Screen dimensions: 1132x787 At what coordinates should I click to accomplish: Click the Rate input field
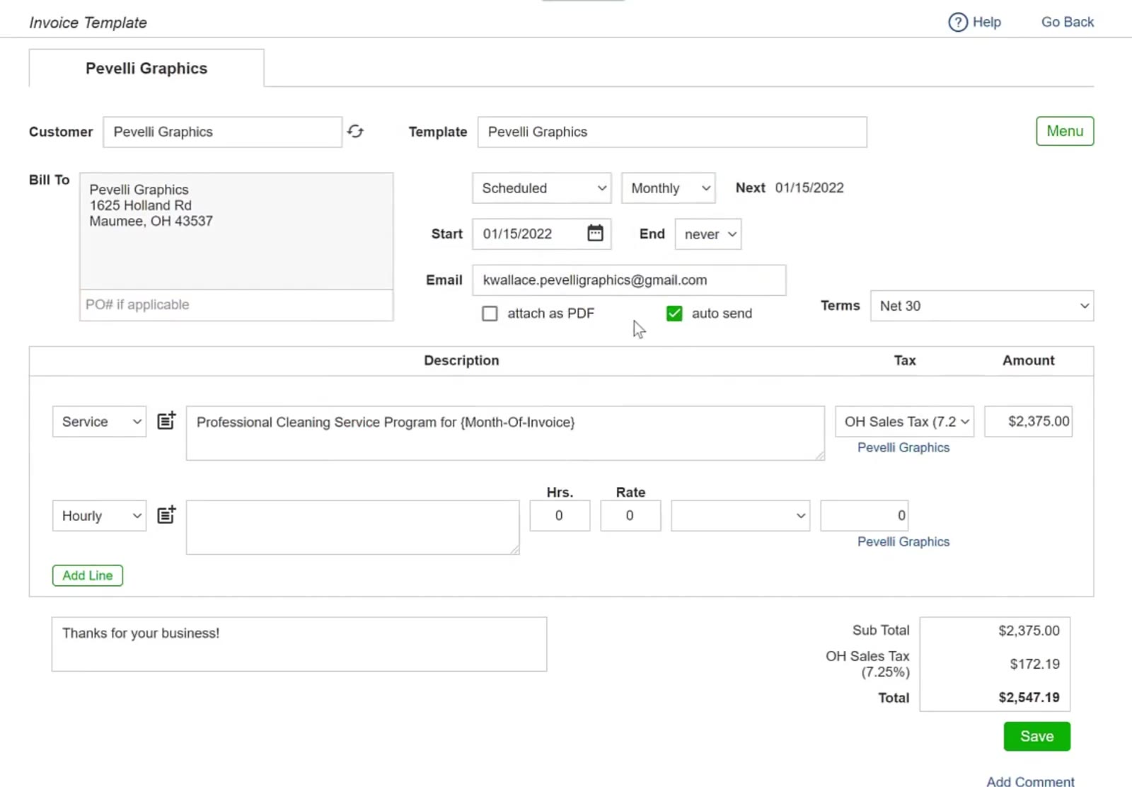click(630, 516)
